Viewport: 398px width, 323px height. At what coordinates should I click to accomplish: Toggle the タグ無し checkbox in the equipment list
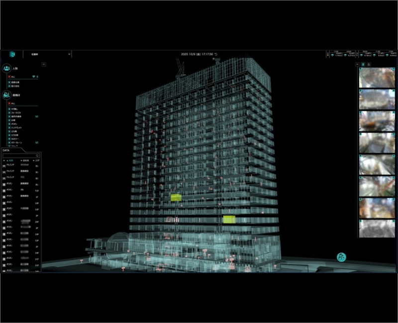tap(9, 109)
